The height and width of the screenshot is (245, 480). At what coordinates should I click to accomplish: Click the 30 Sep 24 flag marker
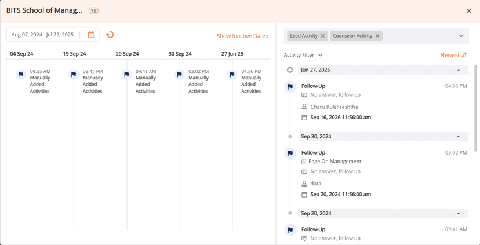(179, 74)
